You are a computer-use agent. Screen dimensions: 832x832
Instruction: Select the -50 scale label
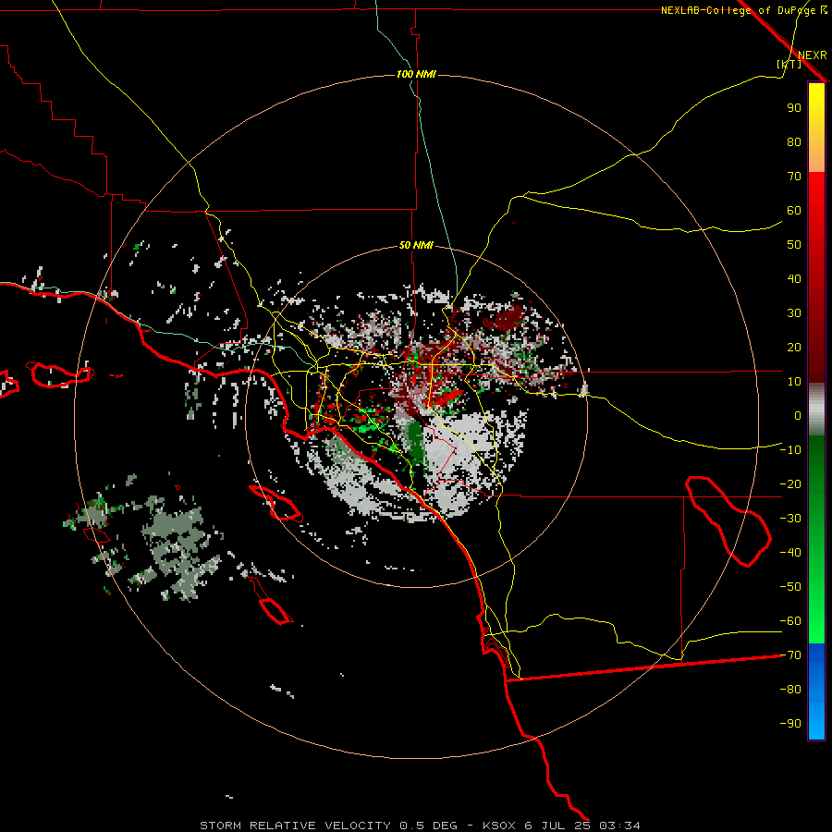(x=790, y=587)
